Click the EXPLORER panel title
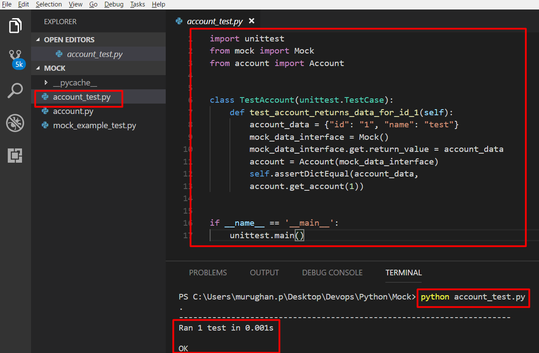This screenshot has height=353, width=539. (x=60, y=22)
